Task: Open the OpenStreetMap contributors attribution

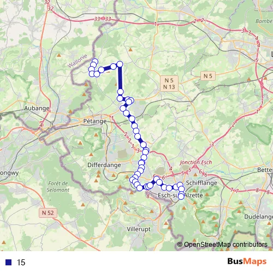Action: click(x=222, y=245)
